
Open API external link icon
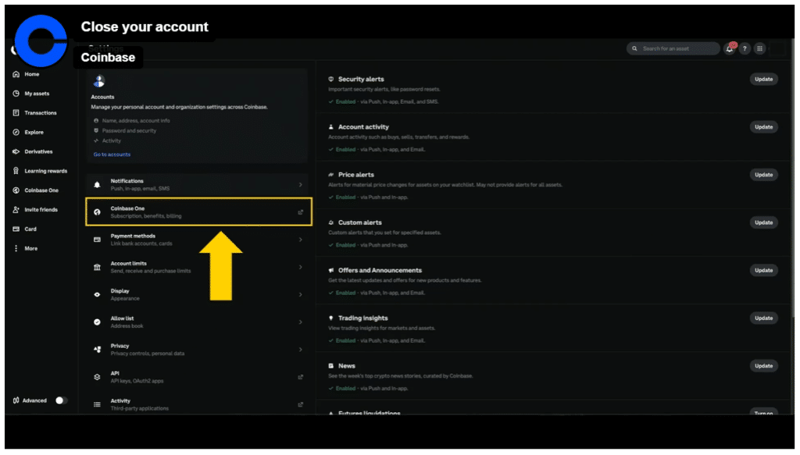[x=301, y=378]
